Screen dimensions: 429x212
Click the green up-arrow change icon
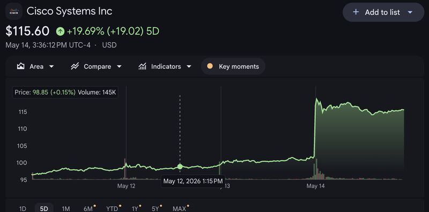(60, 32)
